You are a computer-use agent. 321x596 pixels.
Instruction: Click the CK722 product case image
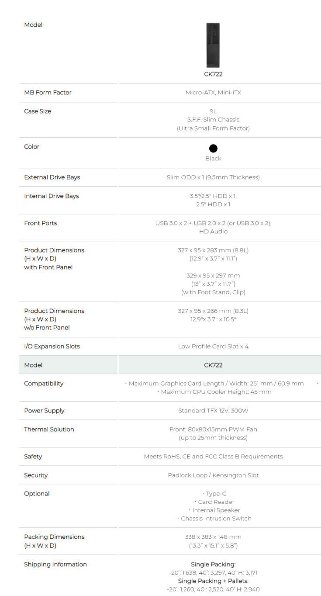click(213, 45)
